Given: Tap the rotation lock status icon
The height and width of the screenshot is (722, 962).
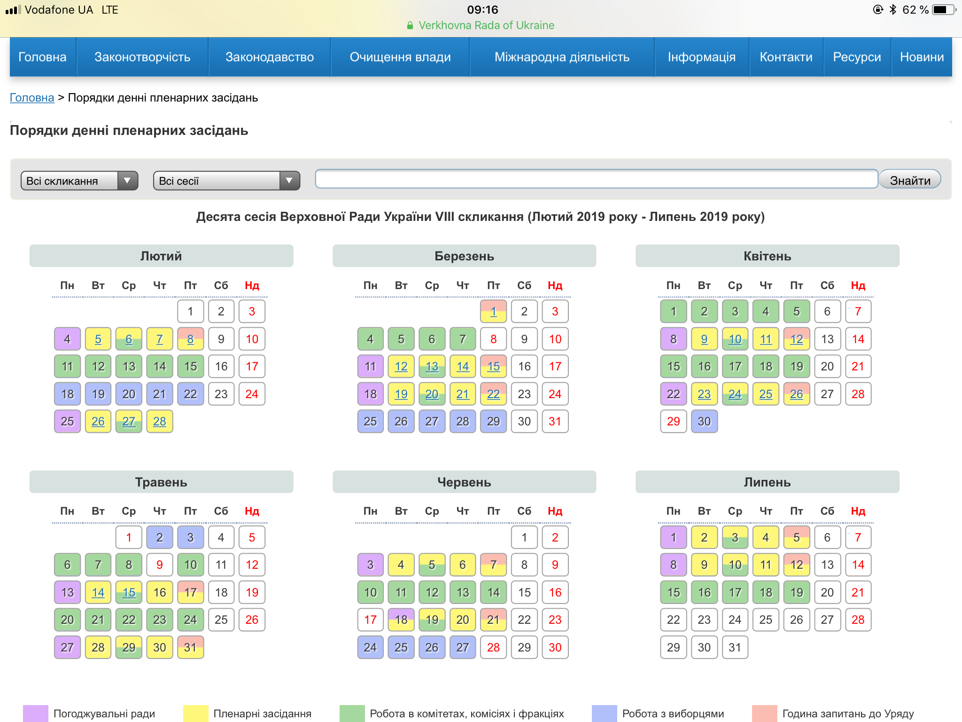Looking at the screenshot, I should click(x=877, y=10).
